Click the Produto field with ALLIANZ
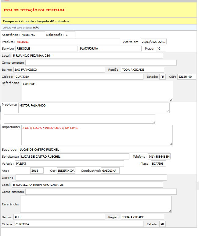Viewport: 199px width, 236px height. coord(68,42)
